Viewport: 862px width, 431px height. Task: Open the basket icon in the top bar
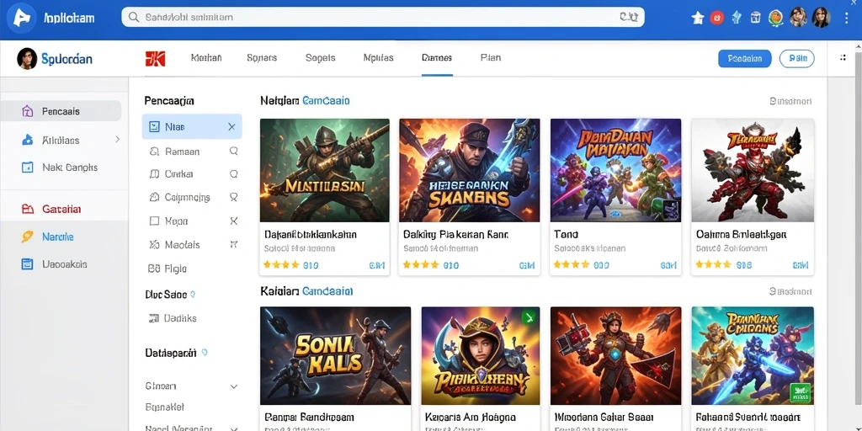tap(755, 18)
